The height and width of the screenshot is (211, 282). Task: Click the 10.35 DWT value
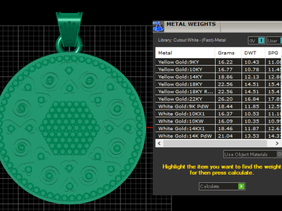252,121
